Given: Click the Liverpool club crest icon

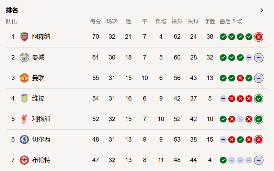Looking at the screenshot, I should pyautogui.click(x=24, y=119).
